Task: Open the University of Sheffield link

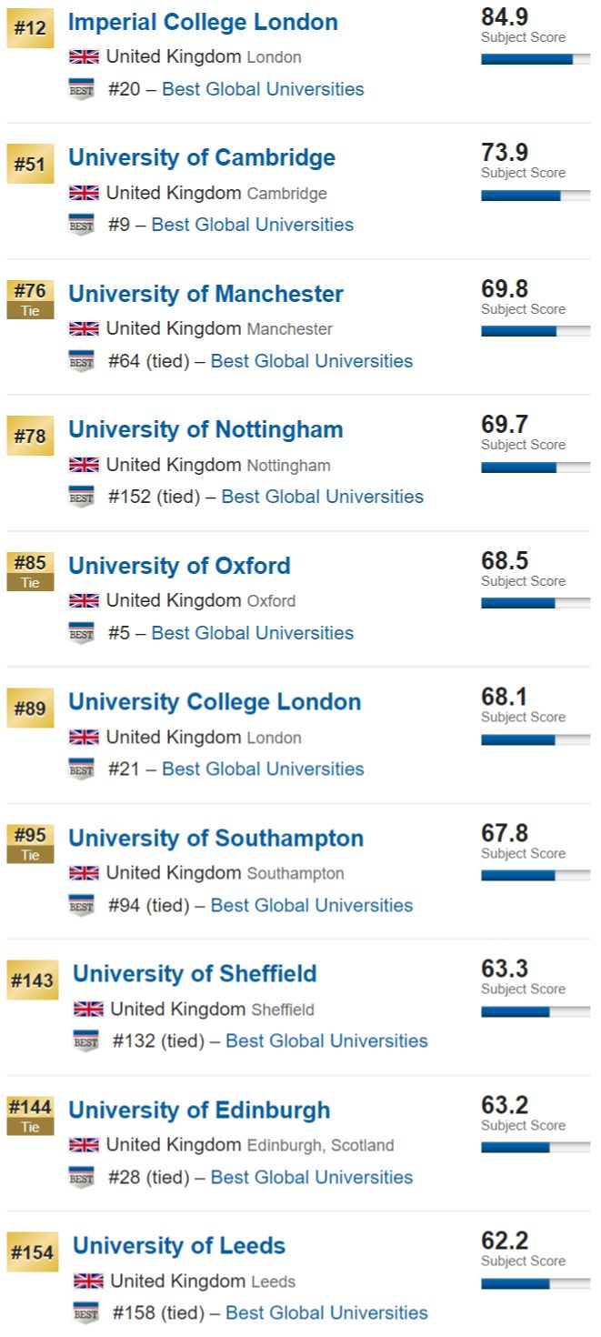Action: pyautogui.click(x=195, y=974)
